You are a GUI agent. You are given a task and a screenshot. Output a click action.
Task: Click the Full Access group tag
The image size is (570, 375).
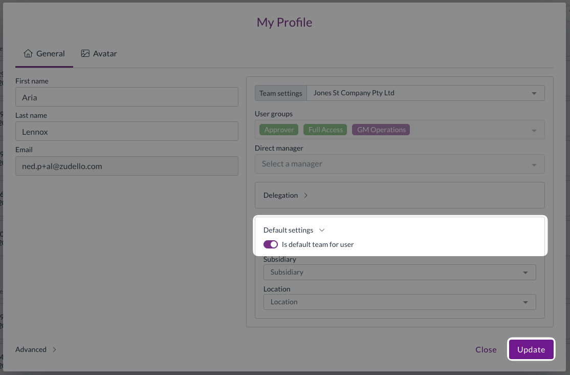pos(325,130)
